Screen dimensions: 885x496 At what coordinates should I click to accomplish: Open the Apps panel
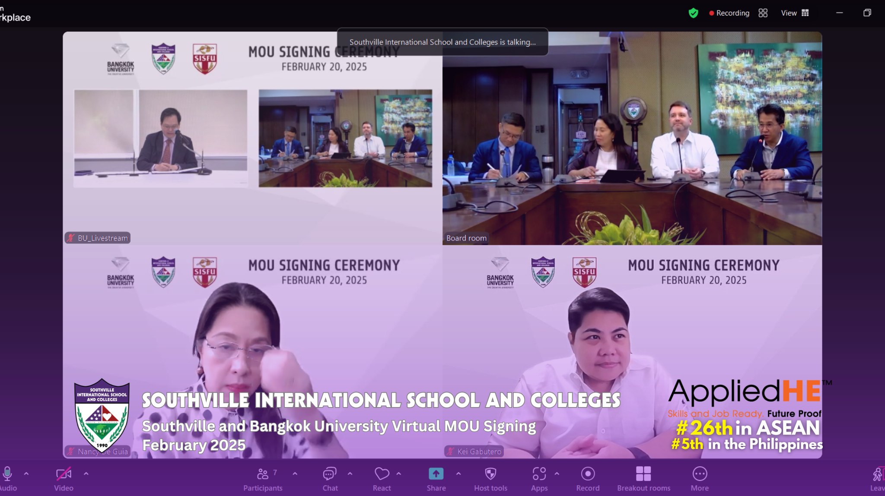click(539, 479)
